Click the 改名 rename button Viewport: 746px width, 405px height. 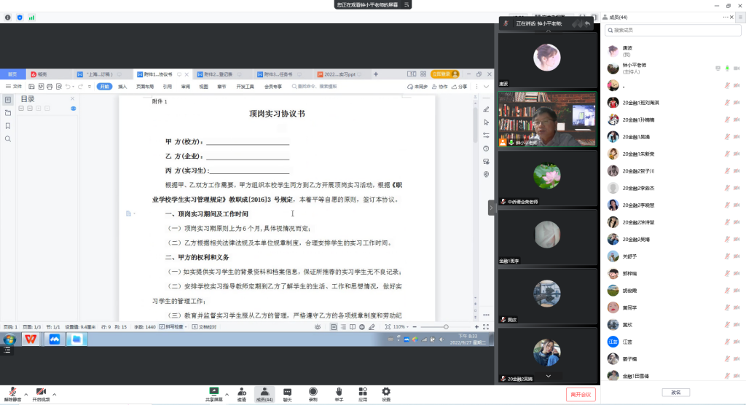675,392
